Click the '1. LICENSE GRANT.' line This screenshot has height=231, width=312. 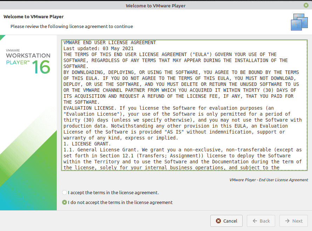87,144
